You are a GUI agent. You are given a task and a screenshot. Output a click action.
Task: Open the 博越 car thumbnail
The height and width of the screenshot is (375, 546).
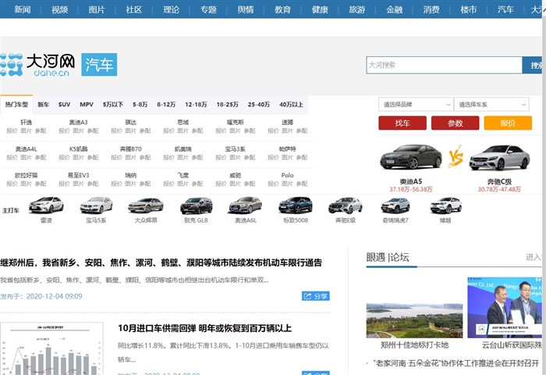point(445,205)
